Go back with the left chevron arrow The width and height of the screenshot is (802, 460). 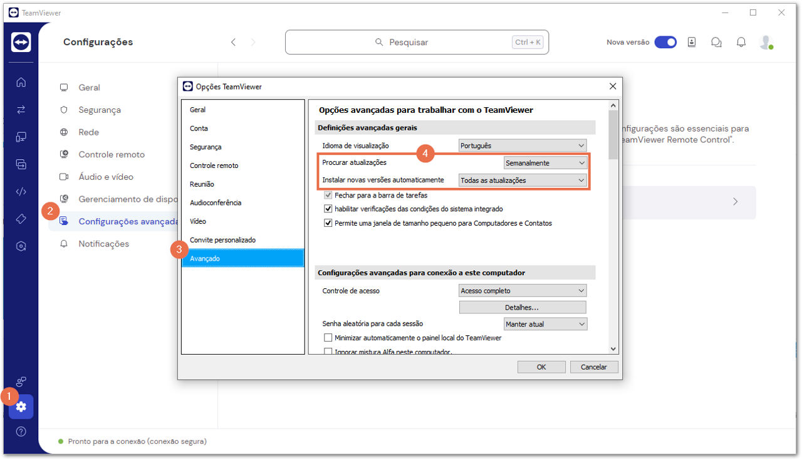[233, 42]
